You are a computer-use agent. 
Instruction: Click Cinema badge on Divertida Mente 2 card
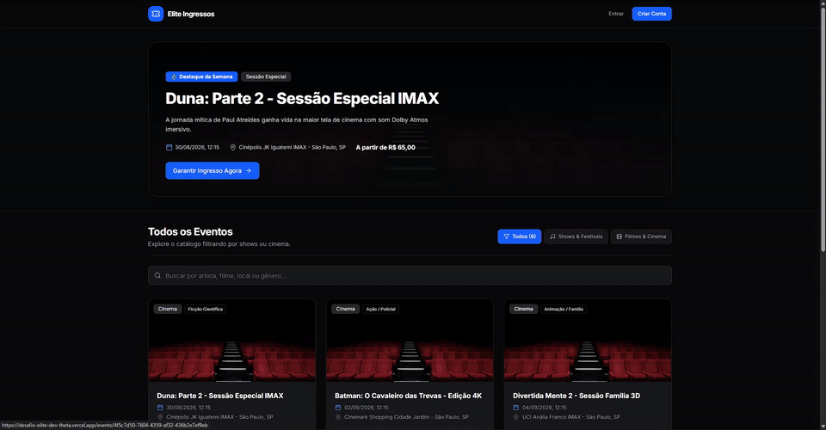(524, 309)
